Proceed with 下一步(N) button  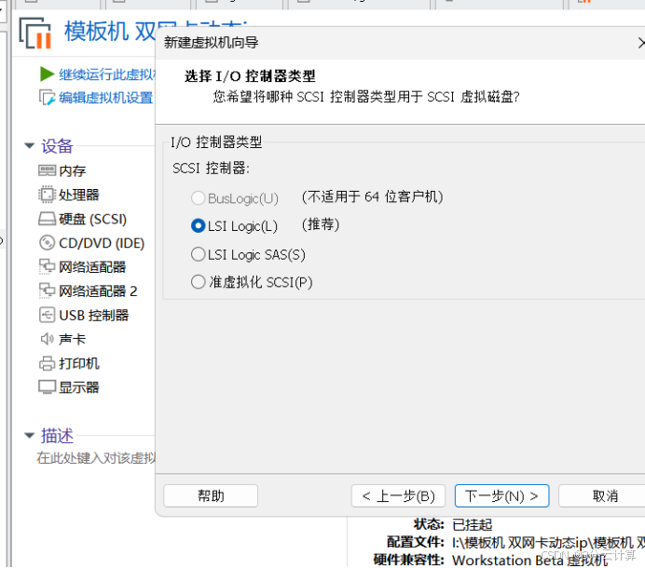(501, 495)
